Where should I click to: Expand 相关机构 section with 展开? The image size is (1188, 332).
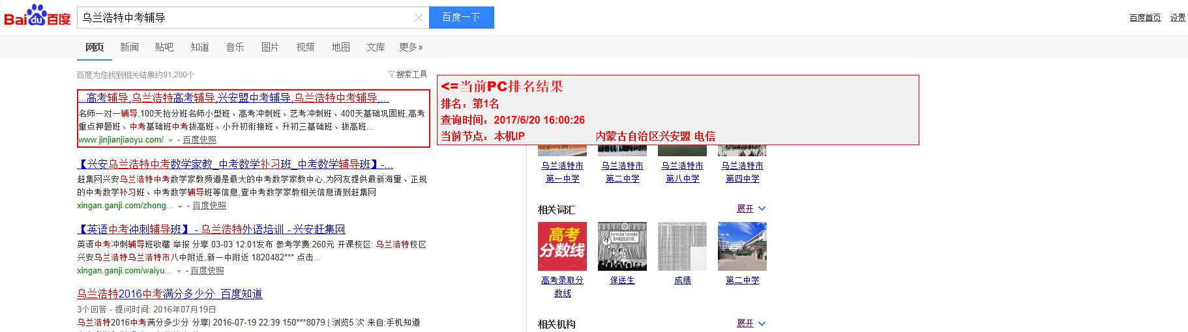[750, 324]
